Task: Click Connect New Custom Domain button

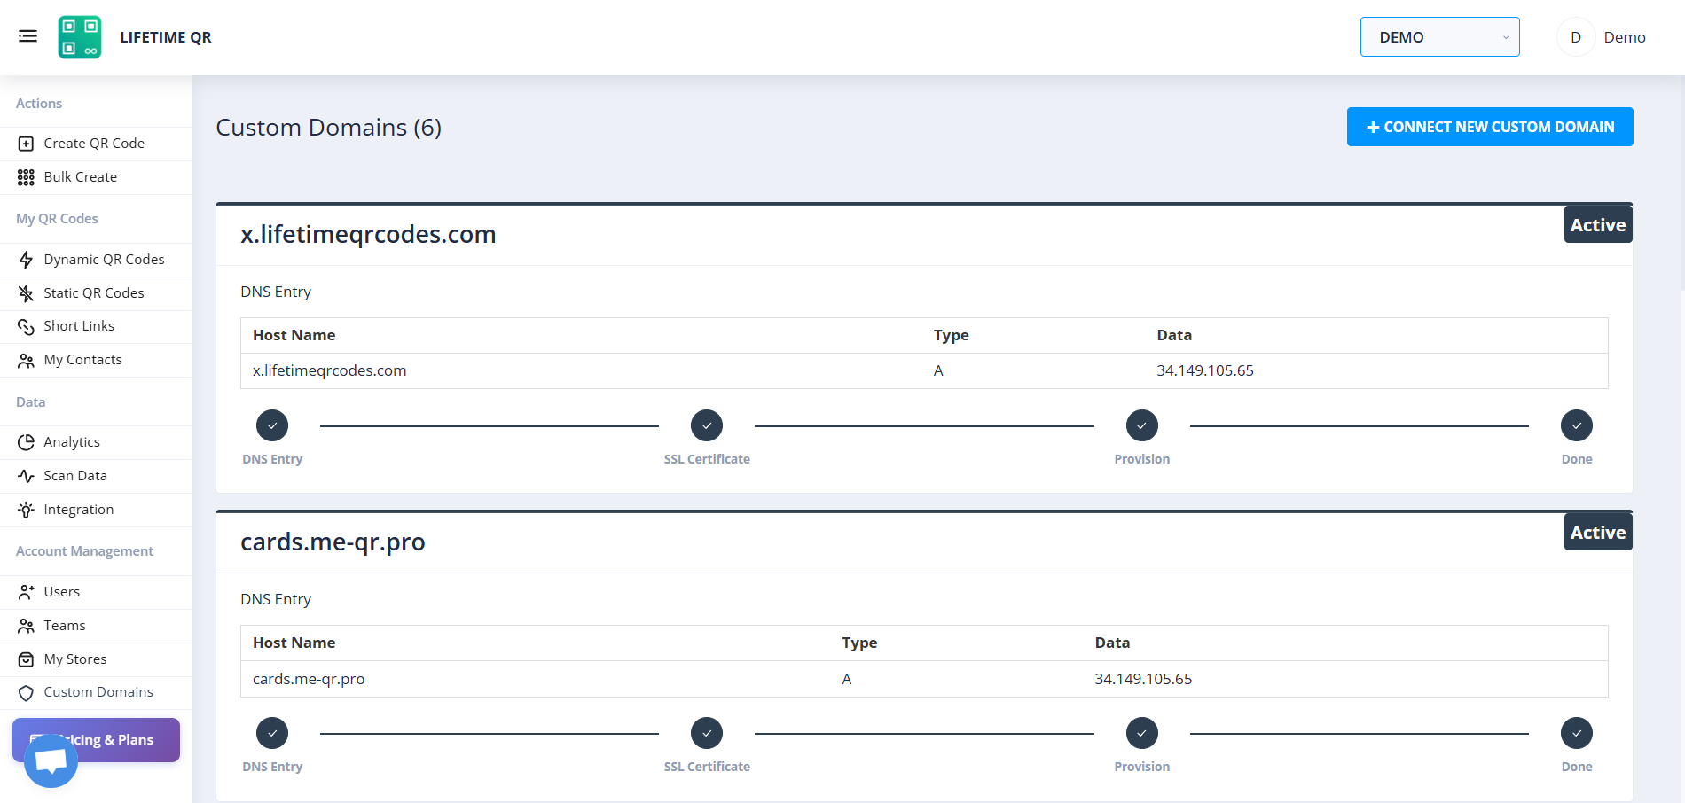Action: [1490, 127]
